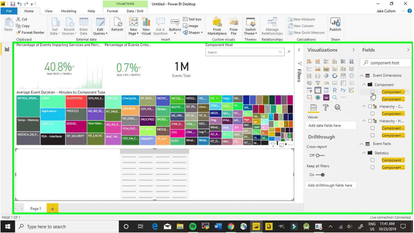
Task: Collapse the Event Facts table
Action: point(362,144)
